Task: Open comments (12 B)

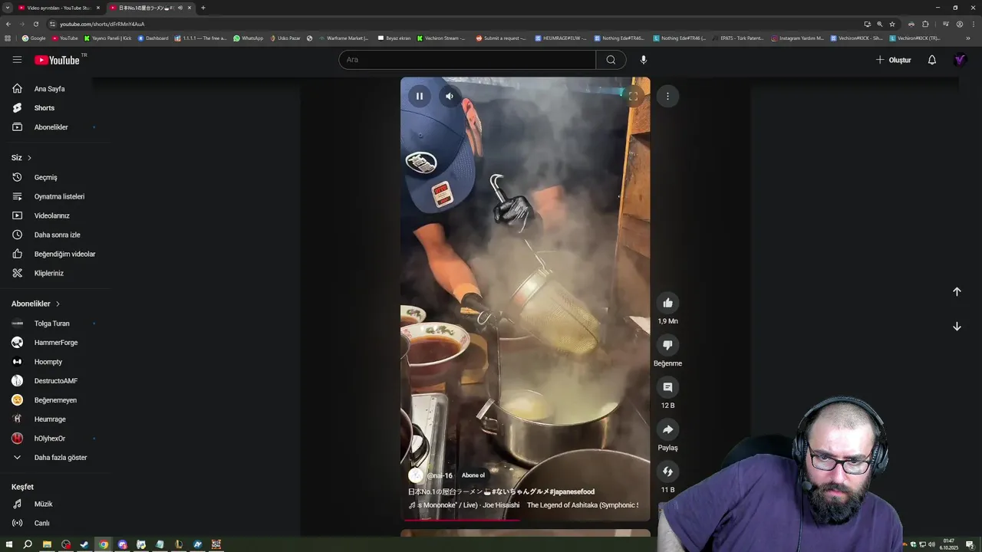Action: (x=667, y=387)
